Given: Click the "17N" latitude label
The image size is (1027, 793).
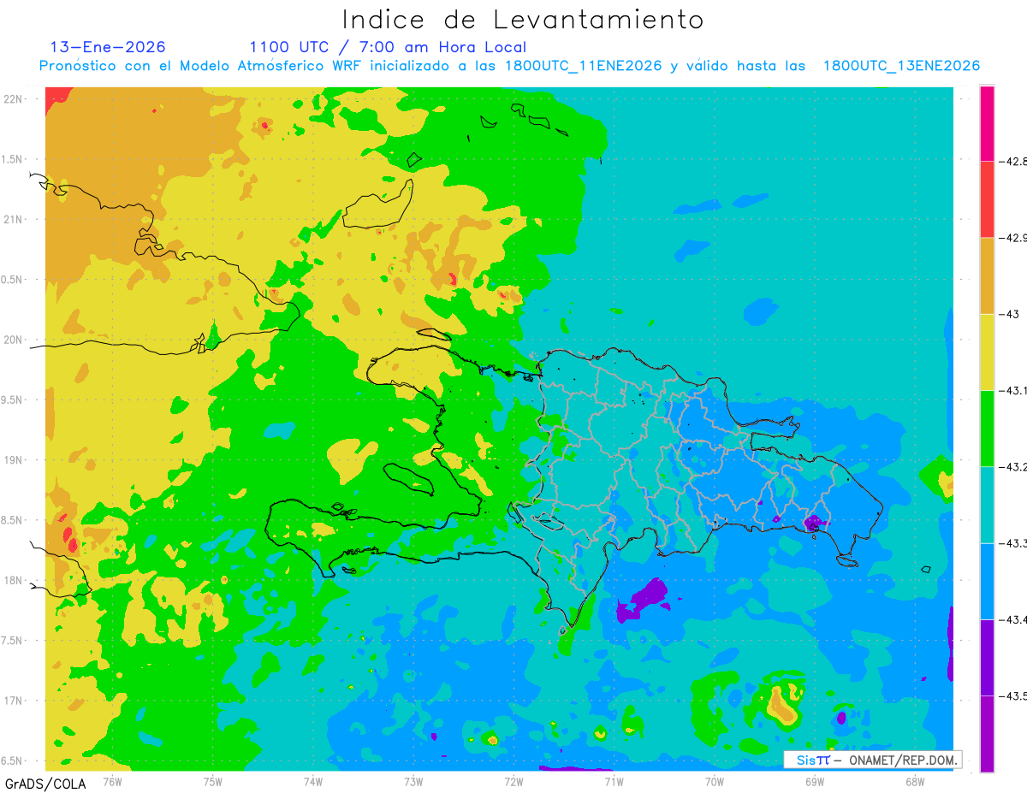Looking at the screenshot, I should pyautogui.click(x=13, y=701).
